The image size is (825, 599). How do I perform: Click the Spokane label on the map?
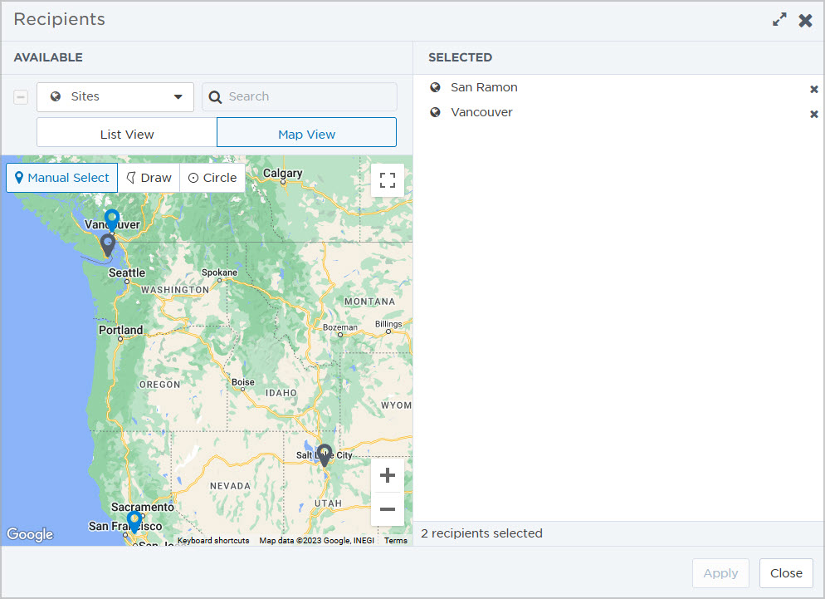(219, 272)
